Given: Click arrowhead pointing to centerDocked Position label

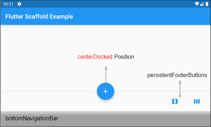Looking at the screenshot, I should click(106, 68).
